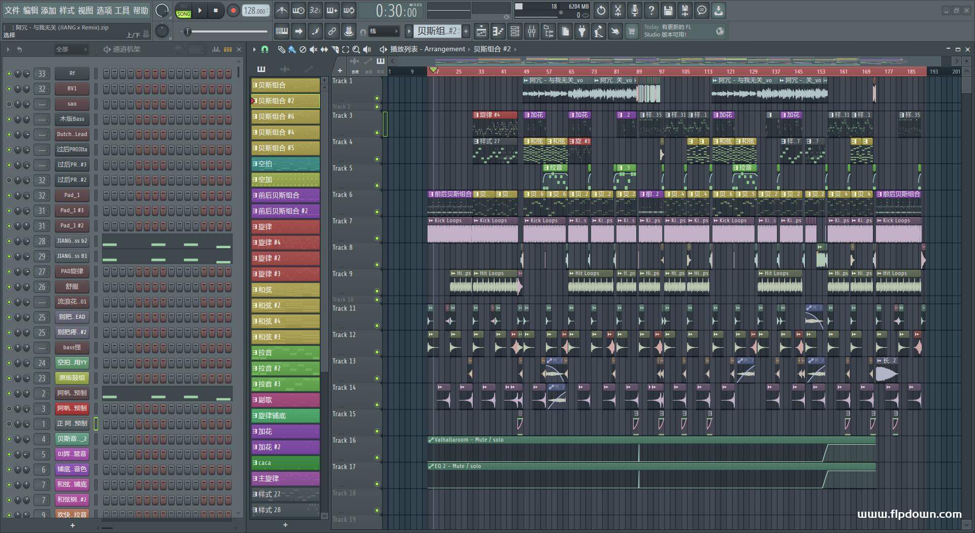Click the typing keyboard to piano icon

pos(282,31)
